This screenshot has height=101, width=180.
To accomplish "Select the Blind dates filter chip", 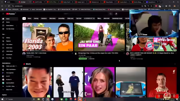I will tap(53, 19).
